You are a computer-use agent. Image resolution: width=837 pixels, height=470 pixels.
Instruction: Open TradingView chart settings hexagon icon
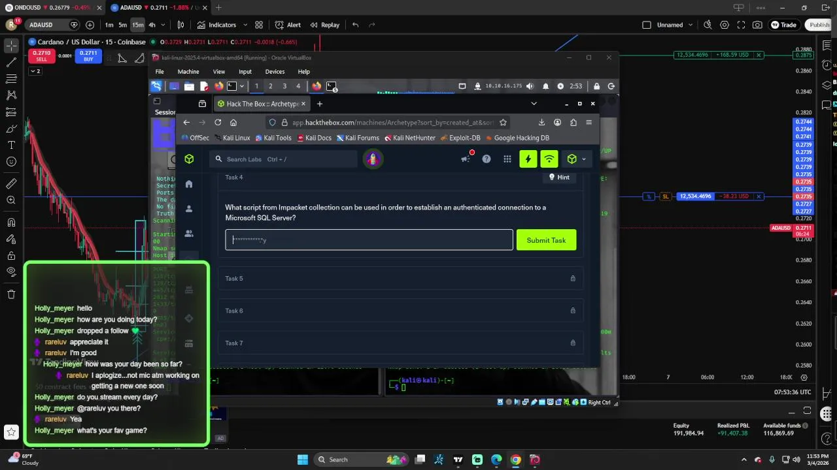pyautogui.click(x=725, y=25)
